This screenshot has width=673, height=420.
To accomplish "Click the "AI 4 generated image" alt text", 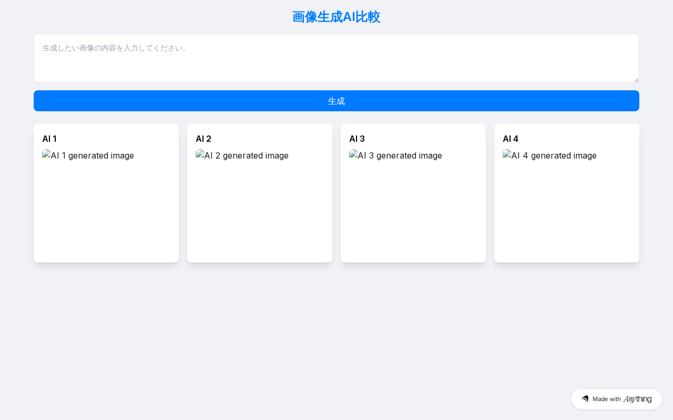I will pyautogui.click(x=553, y=155).
